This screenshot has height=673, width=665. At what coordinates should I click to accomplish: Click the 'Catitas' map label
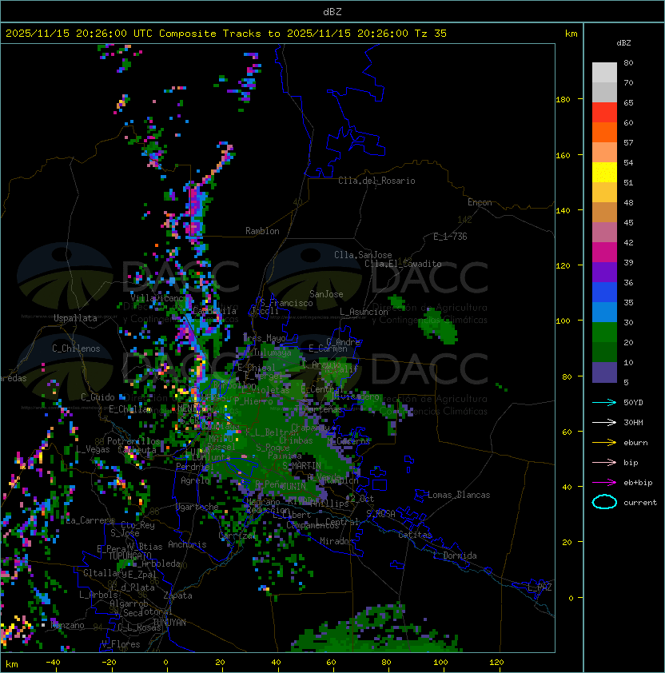[415, 535]
